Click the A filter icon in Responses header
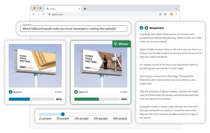Viewport: 210px width, 133px height. [x=141, y=28]
